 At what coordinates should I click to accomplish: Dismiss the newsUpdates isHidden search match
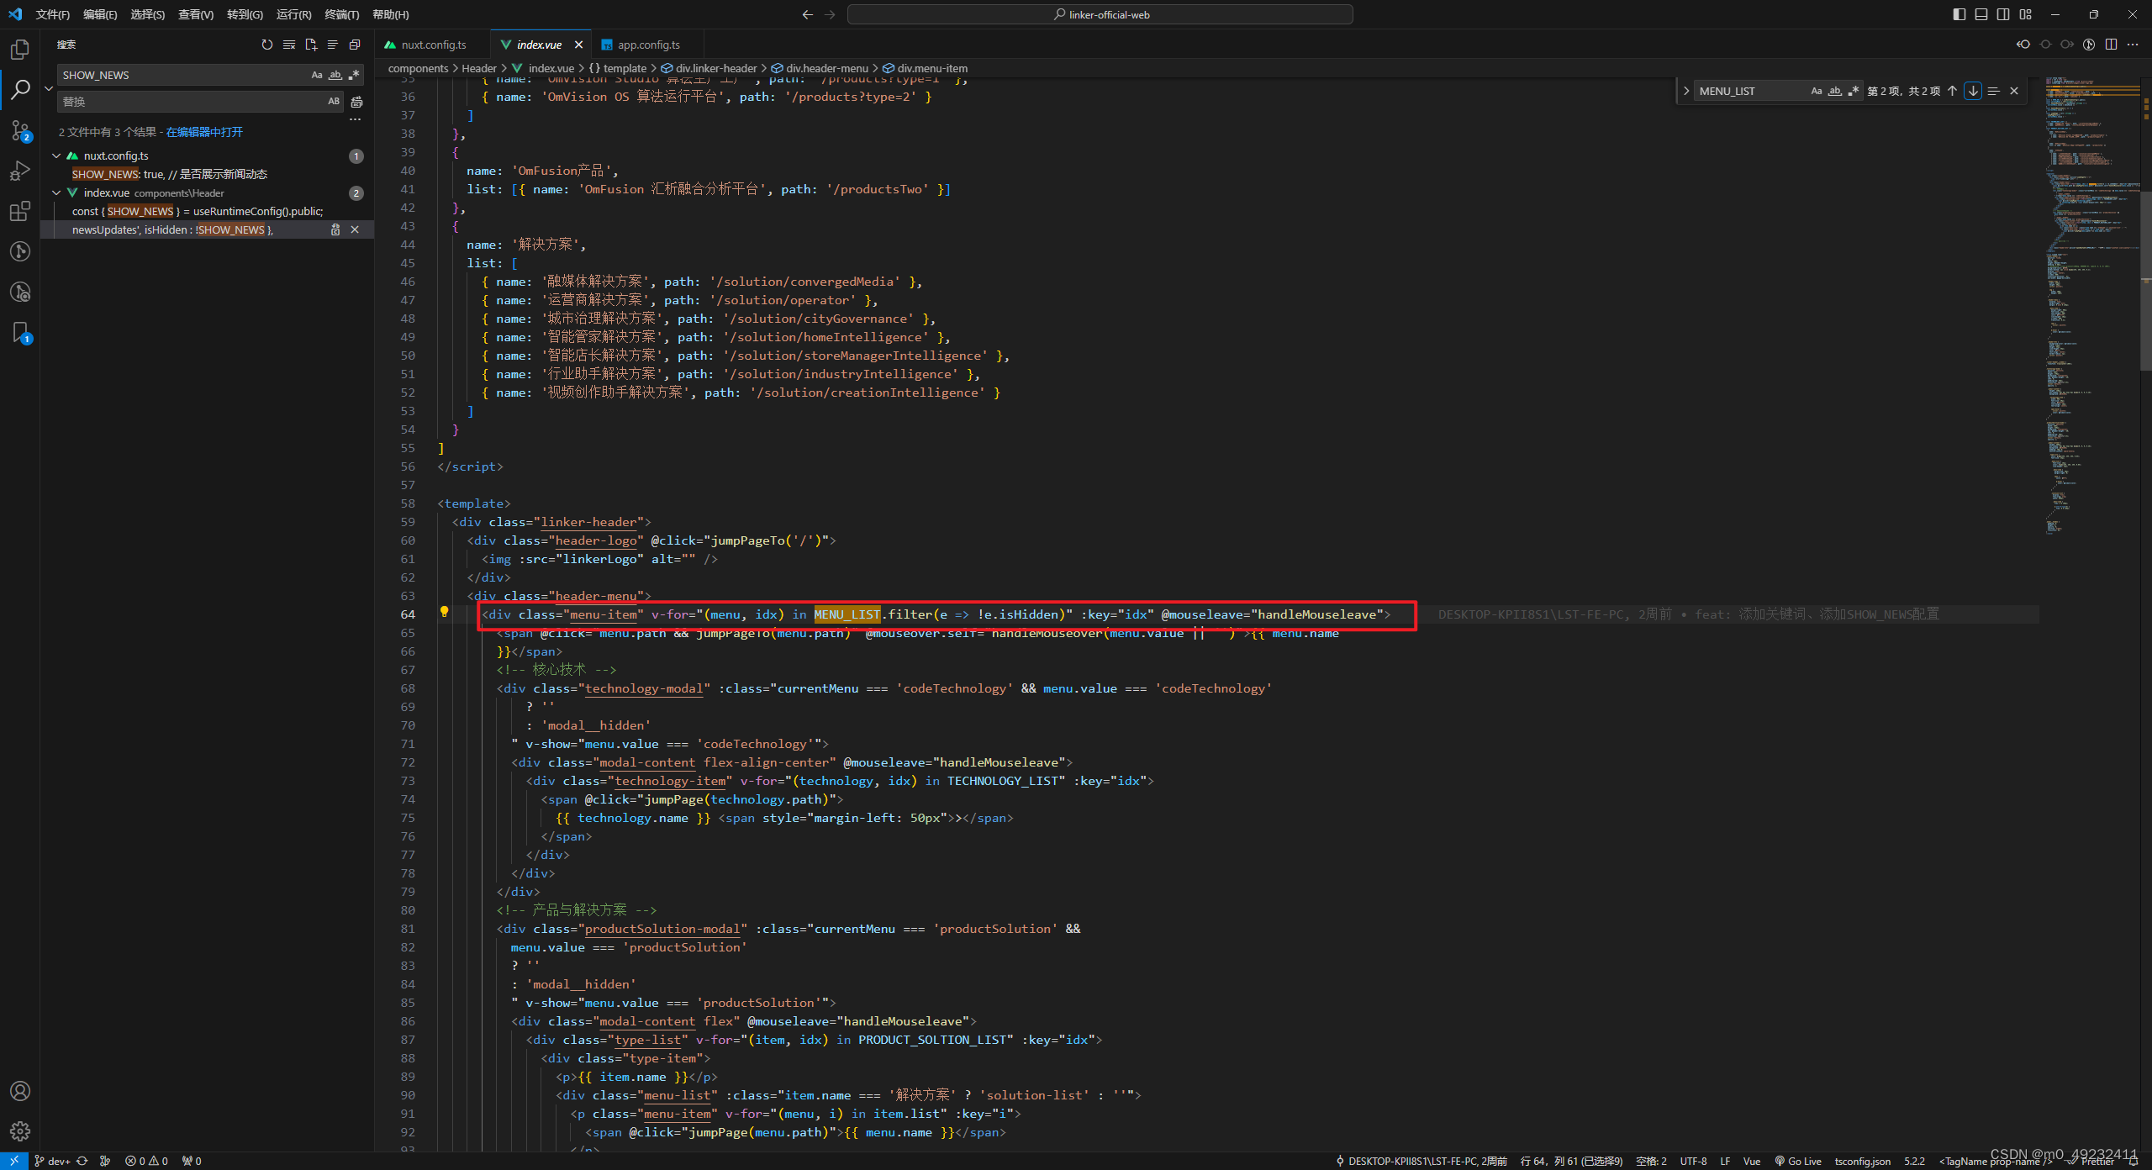[x=355, y=229]
